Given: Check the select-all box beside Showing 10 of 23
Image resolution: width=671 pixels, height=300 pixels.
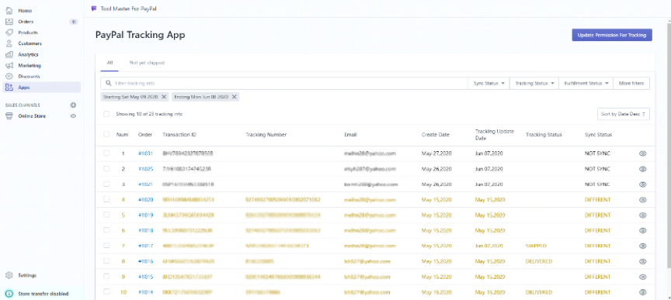Looking at the screenshot, I should [106, 114].
